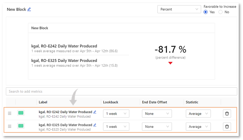Click the -81.7 % difference value
The width and height of the screenshot is (243, 140).
click(x=170, y=50)
